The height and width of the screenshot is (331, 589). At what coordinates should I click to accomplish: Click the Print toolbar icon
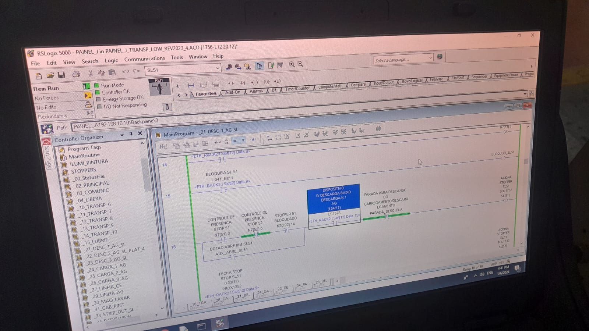[76, 74]
